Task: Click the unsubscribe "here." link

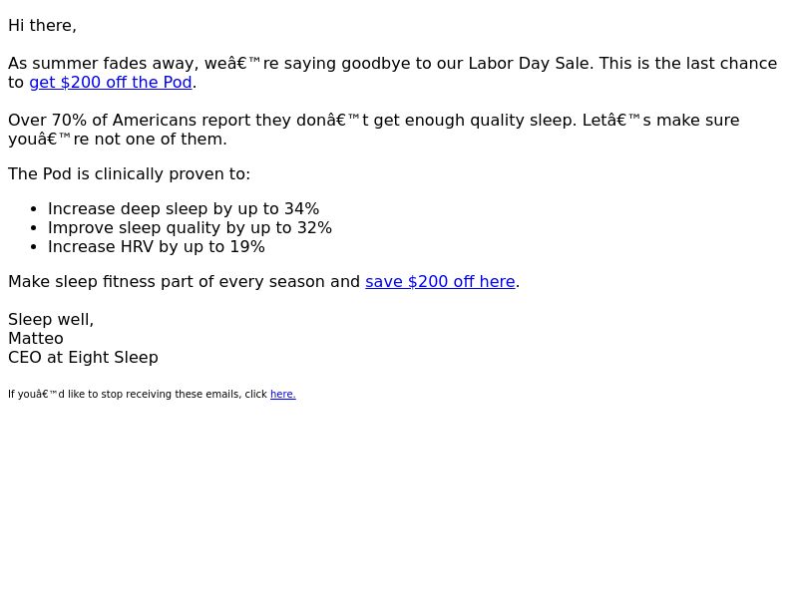Action: point(283,394)
